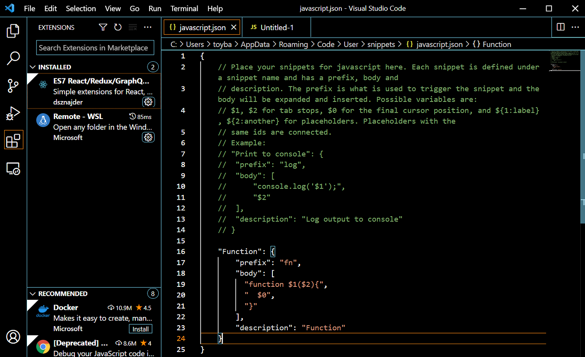
Task: Open the Docker extension entry title
Action: point(66,308)
